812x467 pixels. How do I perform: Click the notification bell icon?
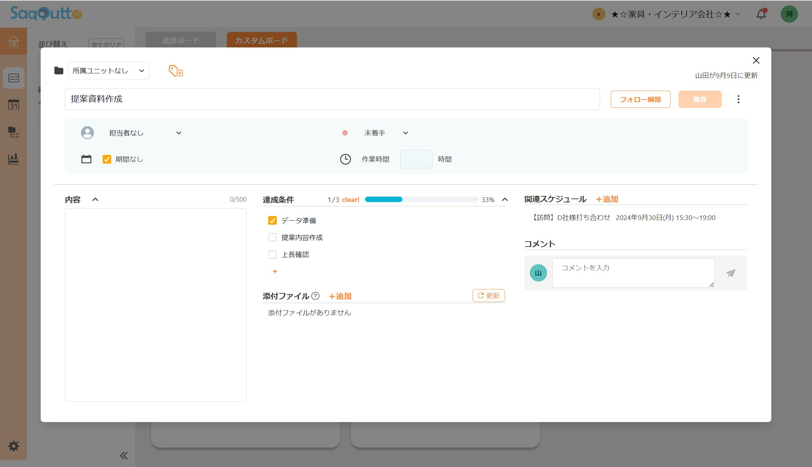click(761, 14)
